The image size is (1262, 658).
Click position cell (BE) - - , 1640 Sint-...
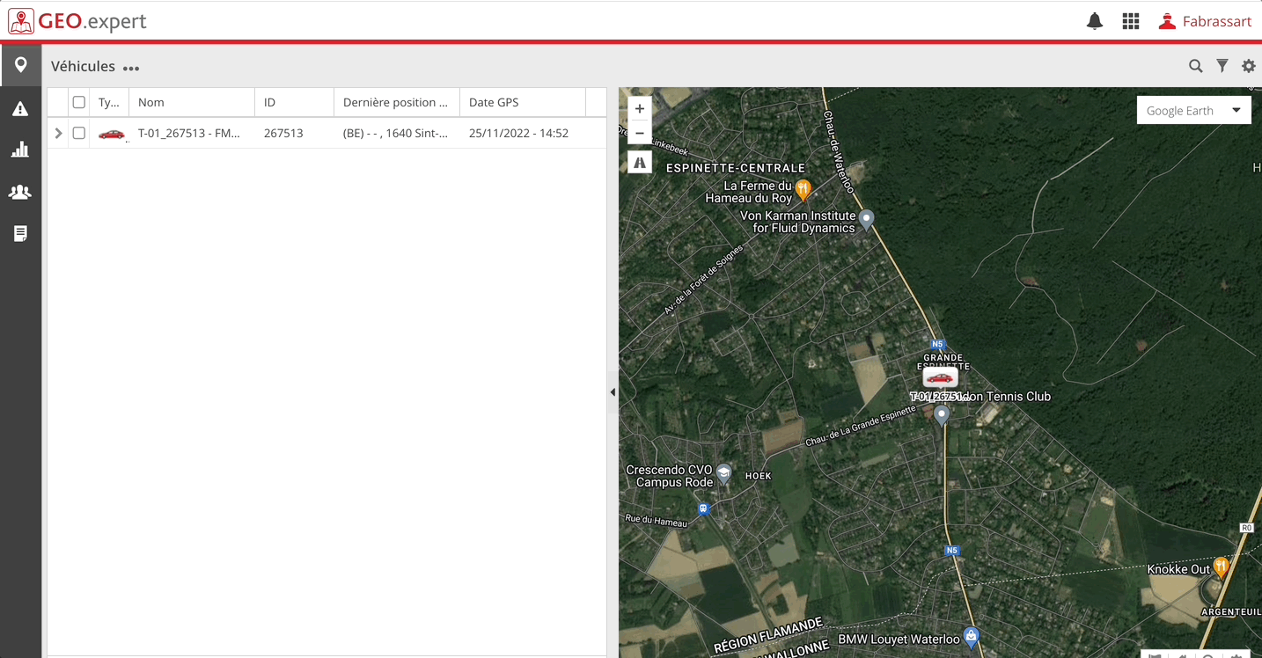pyautogui.click(x=395, y=134)
